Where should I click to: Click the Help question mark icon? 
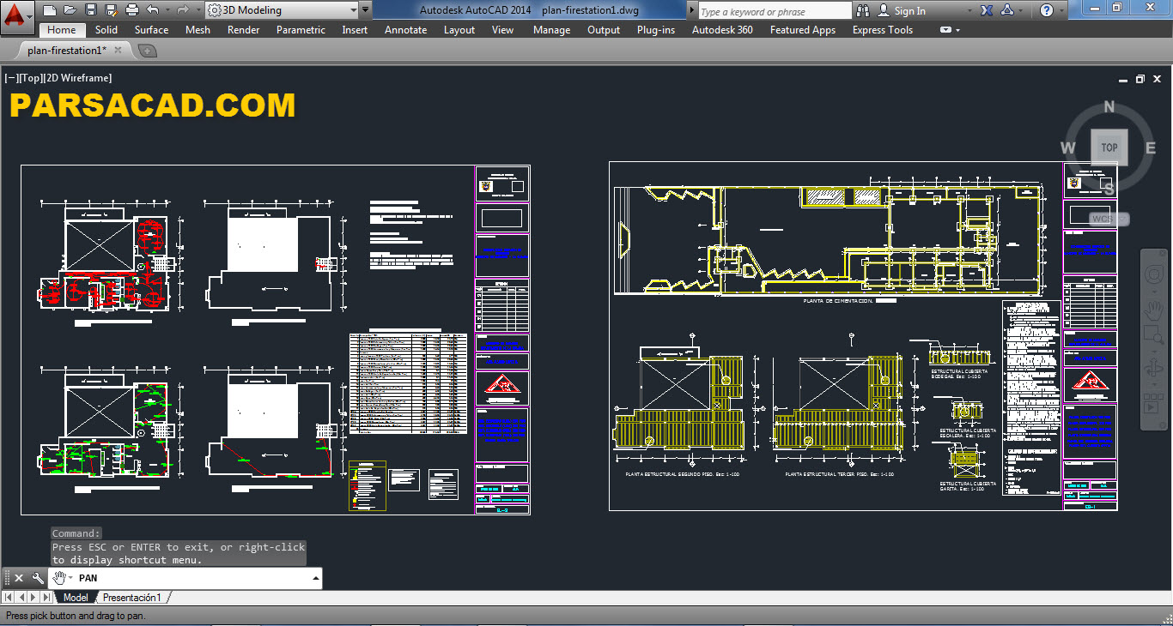[x=1046, y=10]
